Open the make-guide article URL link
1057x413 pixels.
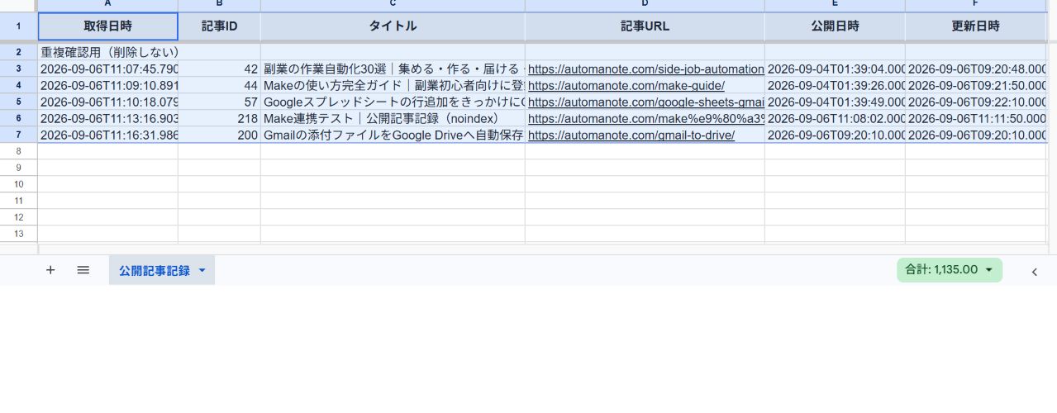626,86
